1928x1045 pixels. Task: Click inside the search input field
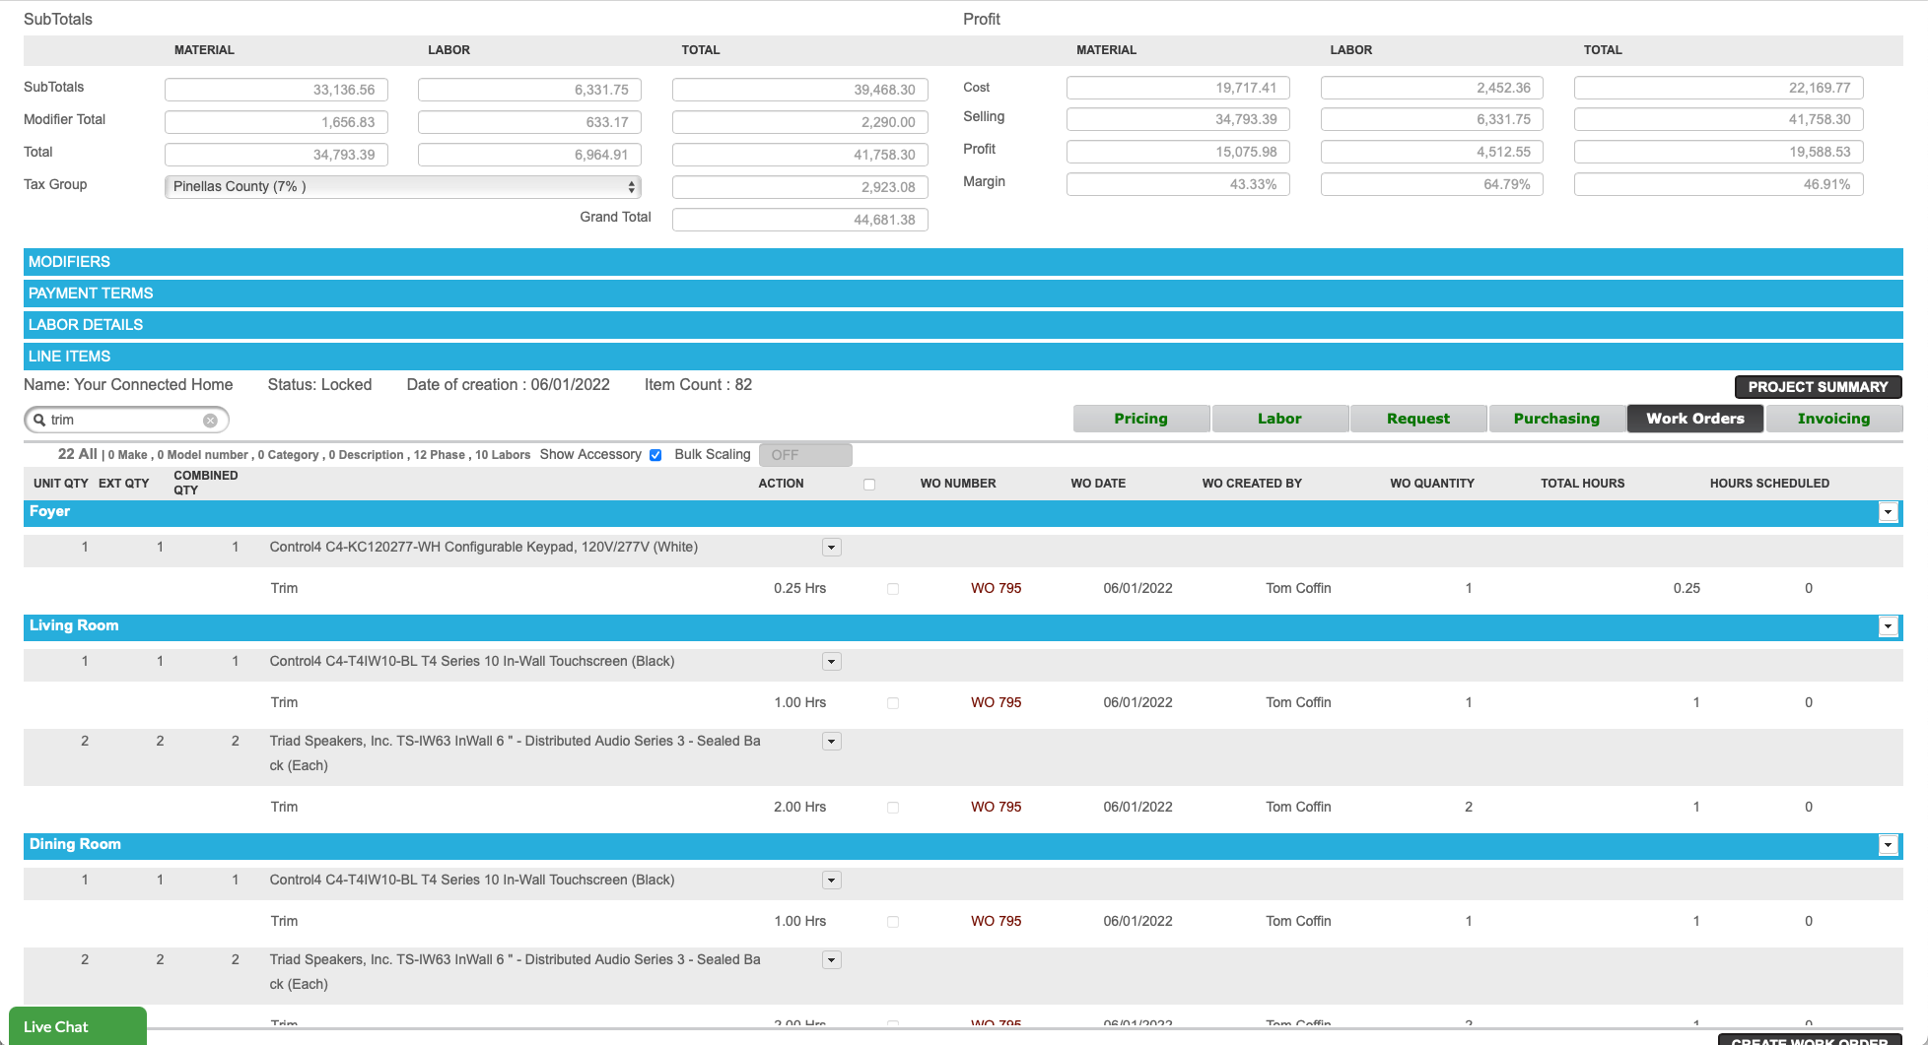(118, 420)
